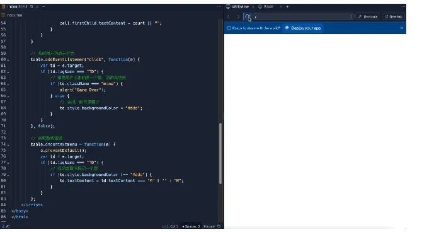
Task: Go forward in the webview
Action: point(238,16)
